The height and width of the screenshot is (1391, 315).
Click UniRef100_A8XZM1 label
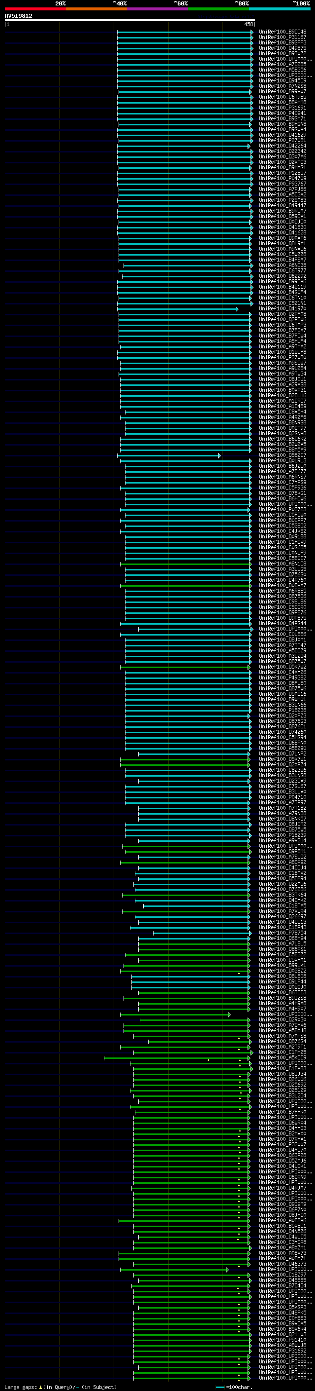[x=283, y=1248]
